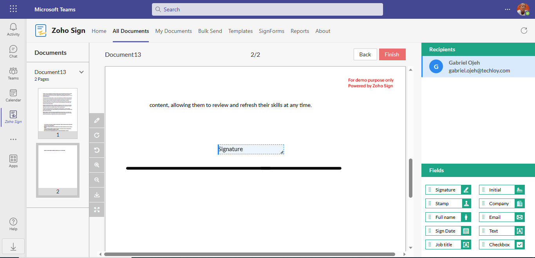Viewport: 535px width, 258px height.
Task: Open Activity in the Teams sidebar
Action: tap(13, 30)
